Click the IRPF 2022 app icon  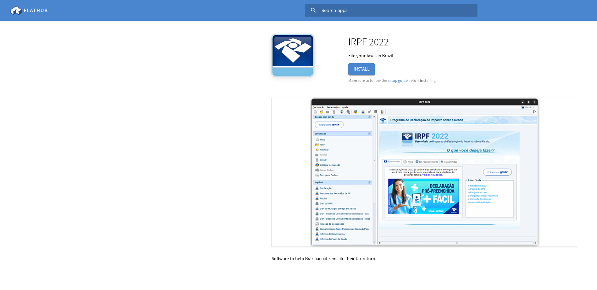pyautogui.click(x=293, y=55)
